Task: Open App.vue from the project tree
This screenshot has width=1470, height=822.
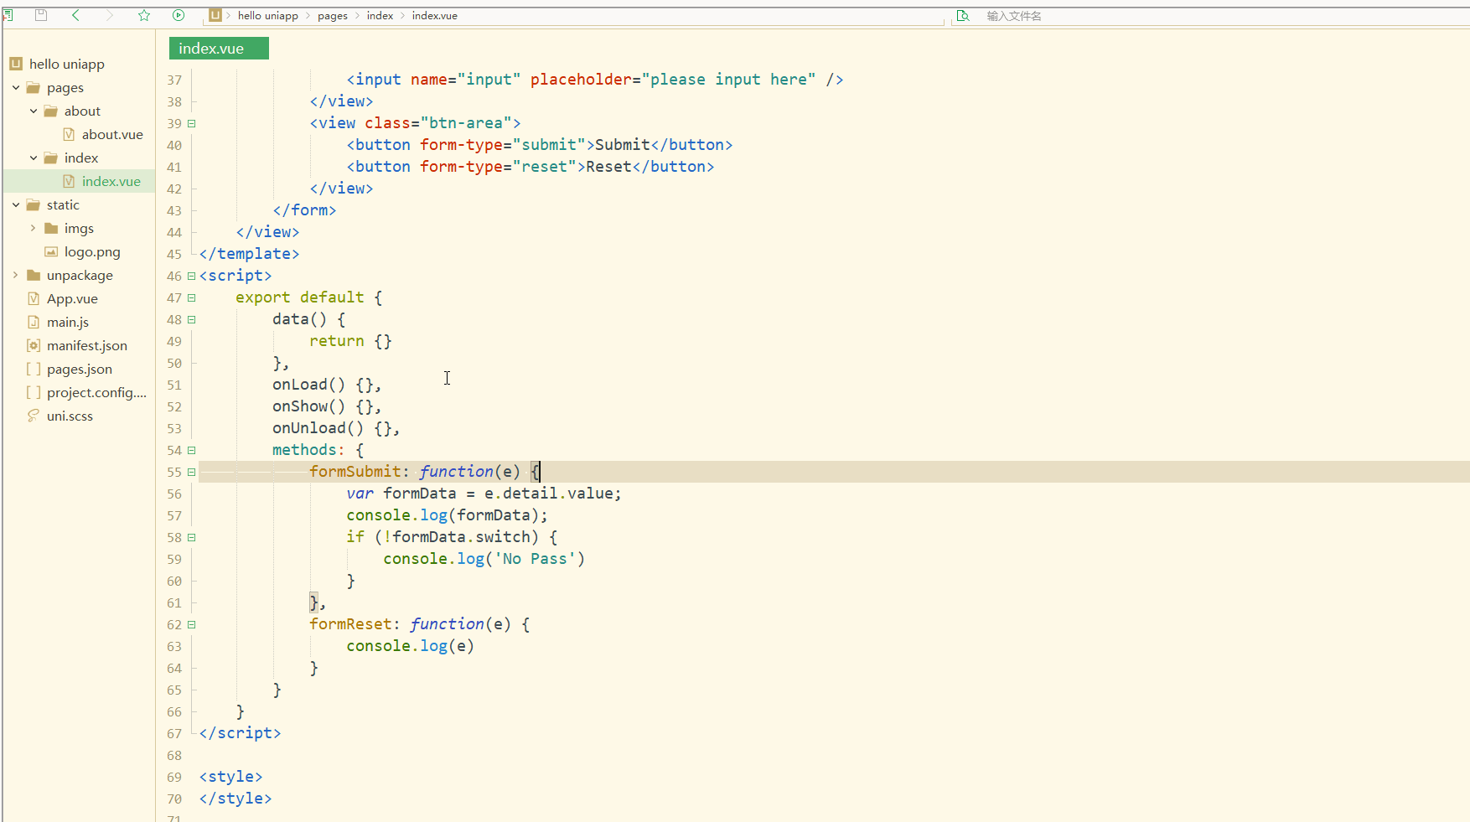Action: (72, 298)
